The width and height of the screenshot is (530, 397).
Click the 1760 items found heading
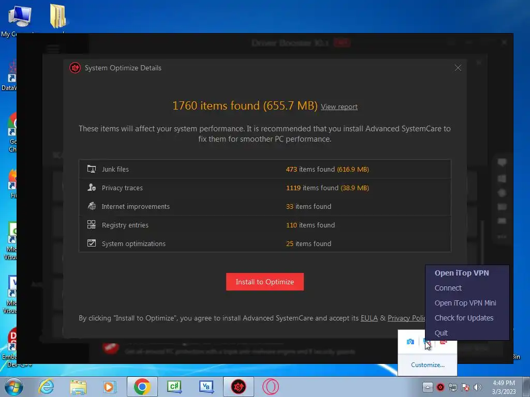click(245, 105)
